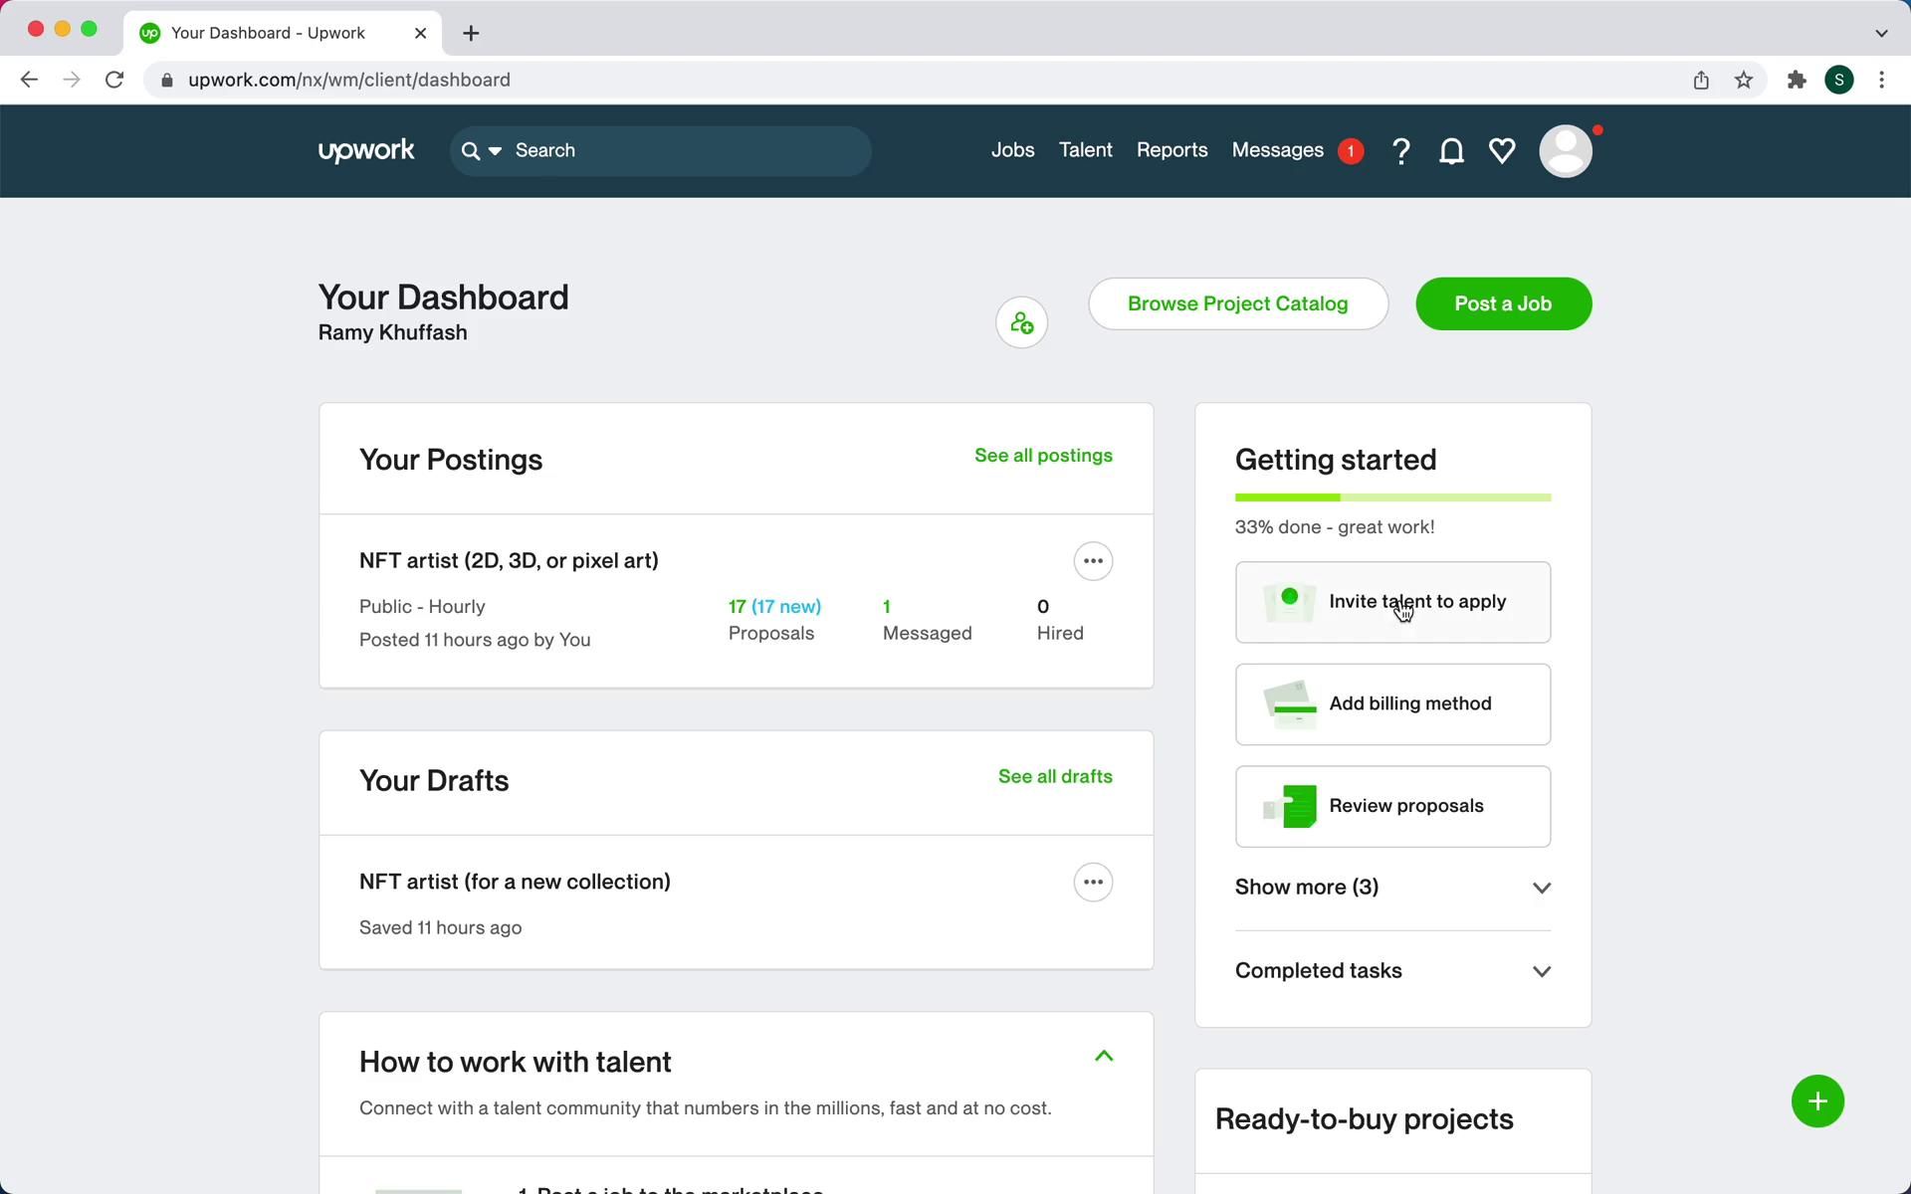The width and height of the screenshot is (1911, 1194).
Task: Click Review proposals card
Action: (1392, 806)
